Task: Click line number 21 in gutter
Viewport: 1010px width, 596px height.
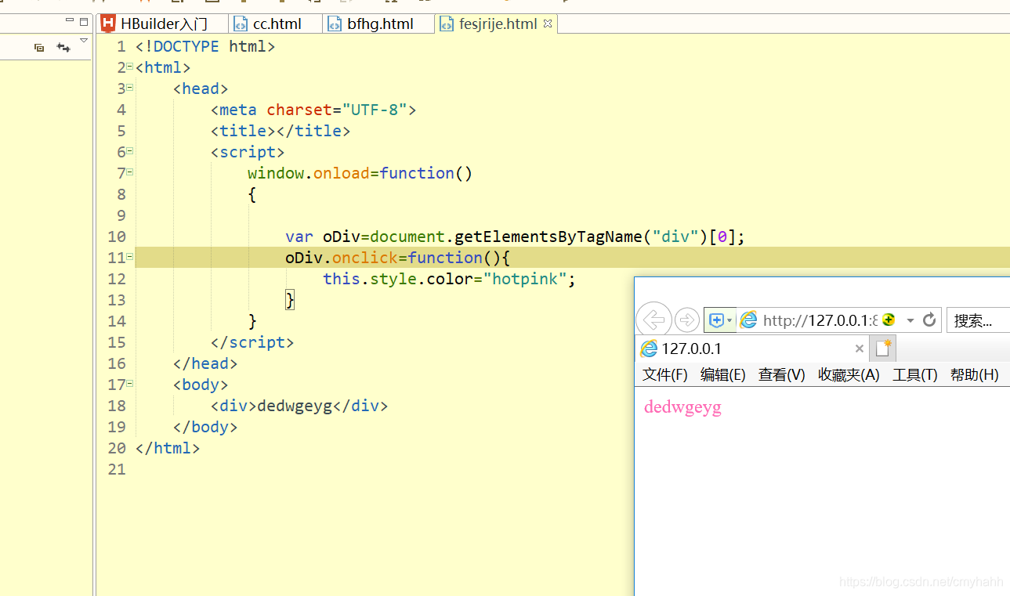Action: click(117, 469)
